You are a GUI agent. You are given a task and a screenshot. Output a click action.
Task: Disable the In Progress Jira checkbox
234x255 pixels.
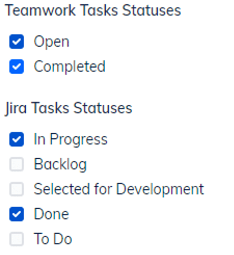[x=17, y=140]
